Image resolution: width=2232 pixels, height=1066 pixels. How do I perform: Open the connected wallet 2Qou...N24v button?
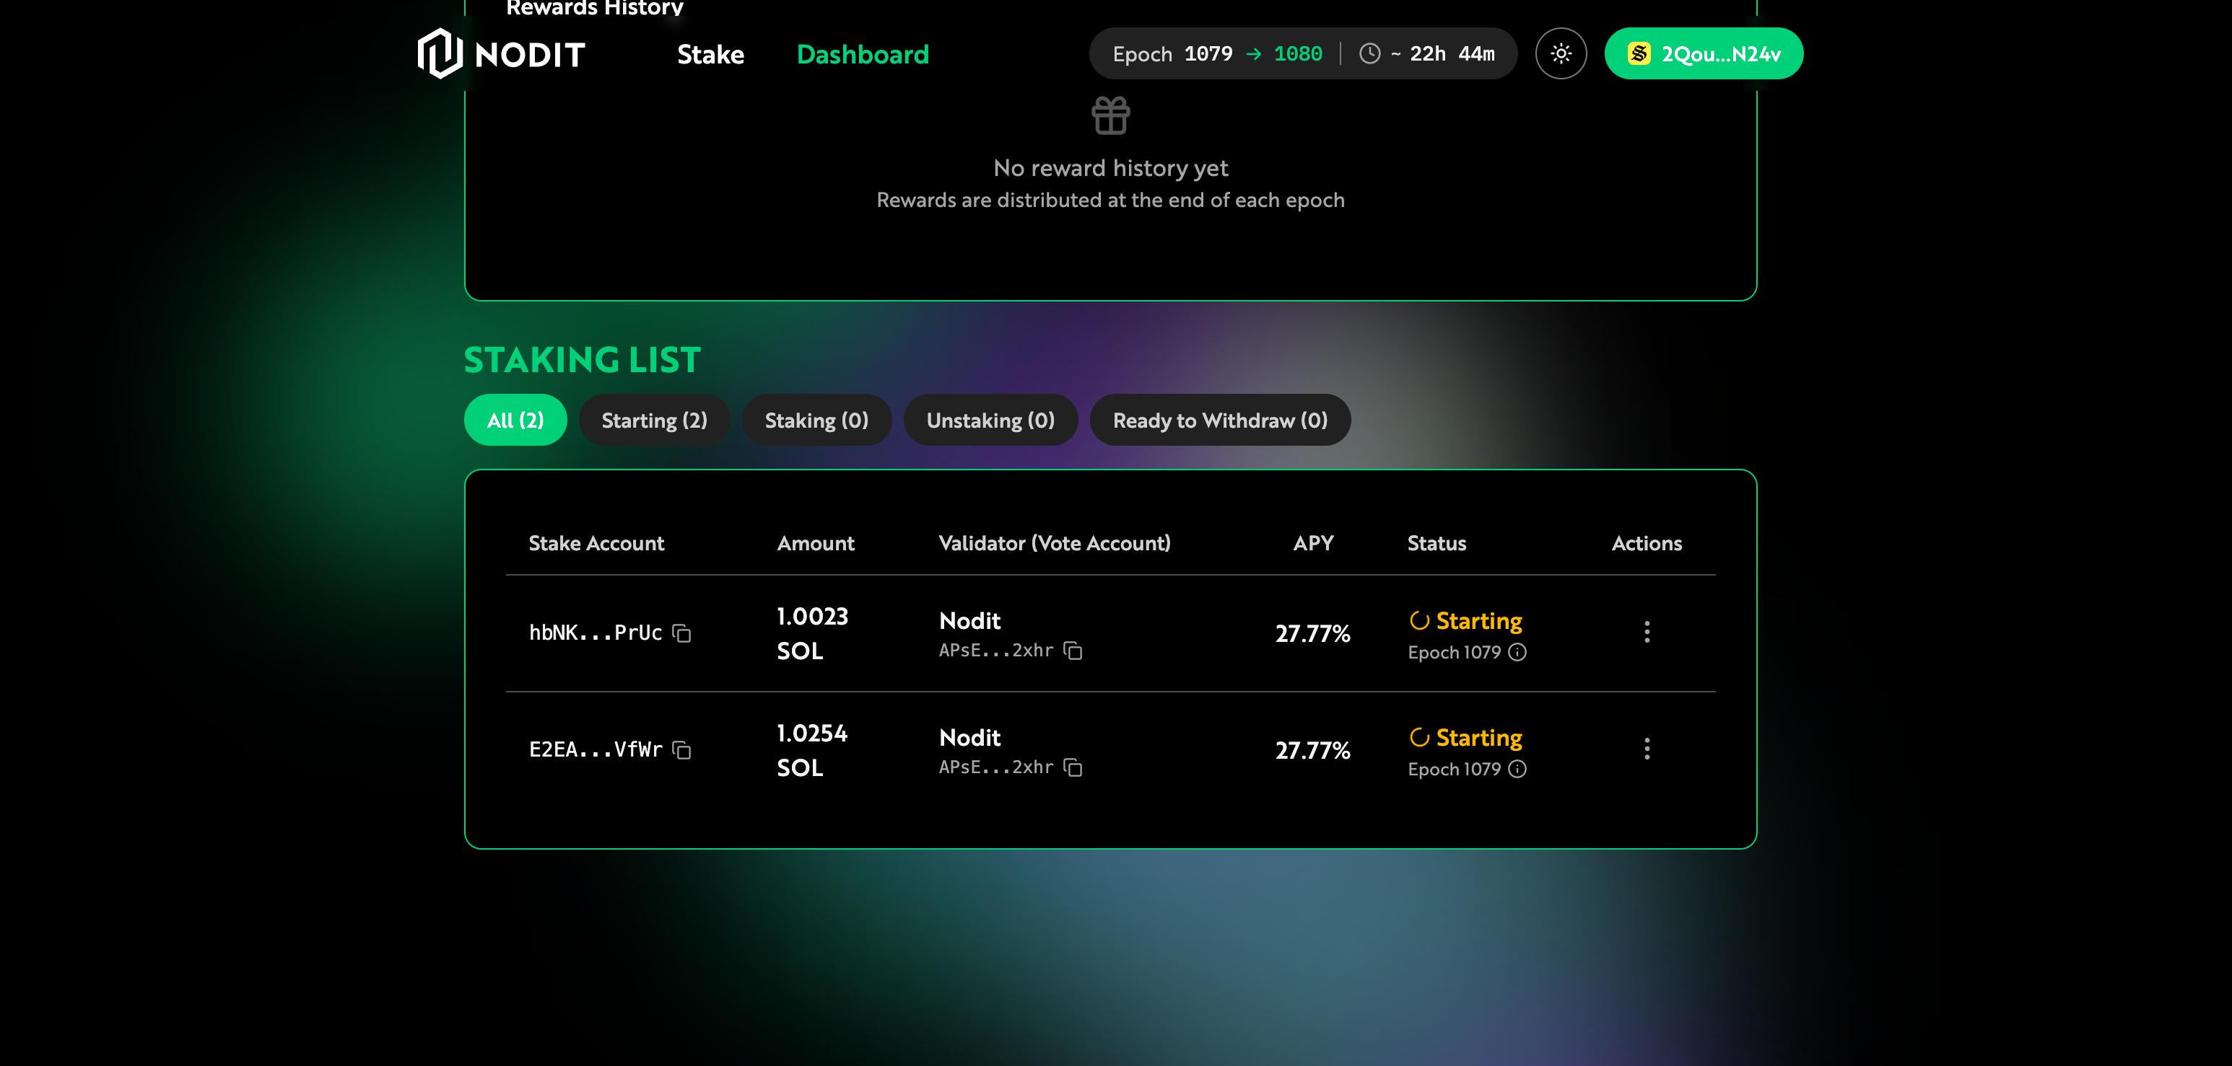(x=1704, y=53)
